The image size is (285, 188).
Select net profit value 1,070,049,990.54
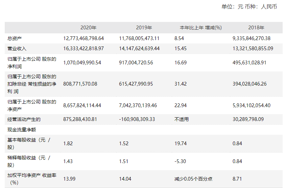coord(82,63)
